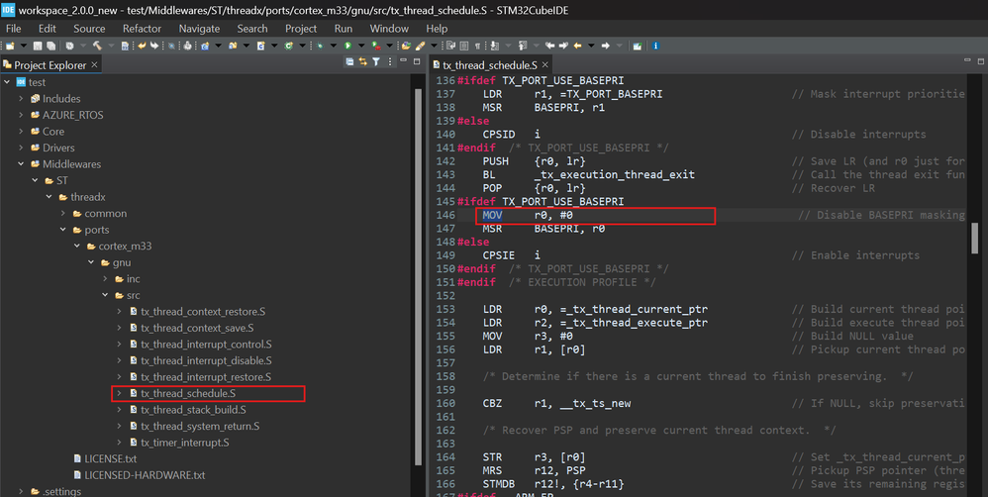Open the Back history dropdown arrow
The width and height of the screenshot is (988, 497).
[x=590, y=46]
